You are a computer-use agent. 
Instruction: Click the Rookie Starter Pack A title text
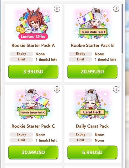click(x=33, y=46)
